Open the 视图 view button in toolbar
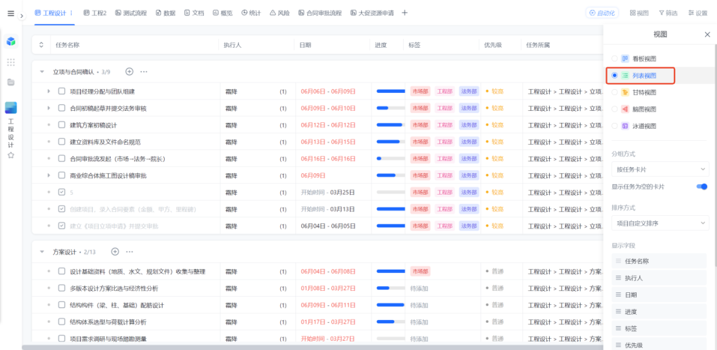The height and width of the screenshot is (350, 717). coord(639,13)
